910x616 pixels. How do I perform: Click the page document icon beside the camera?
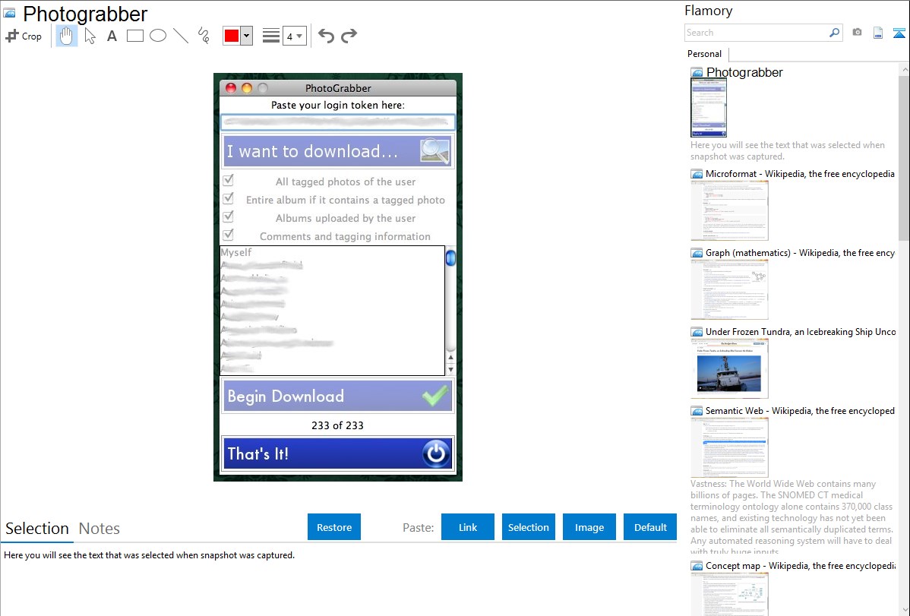(x=878, y=33)
